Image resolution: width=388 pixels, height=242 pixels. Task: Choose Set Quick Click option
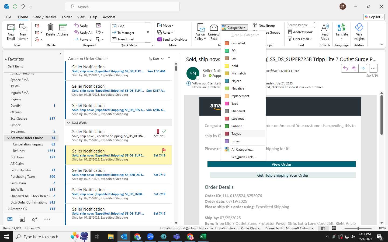(243, 157)
